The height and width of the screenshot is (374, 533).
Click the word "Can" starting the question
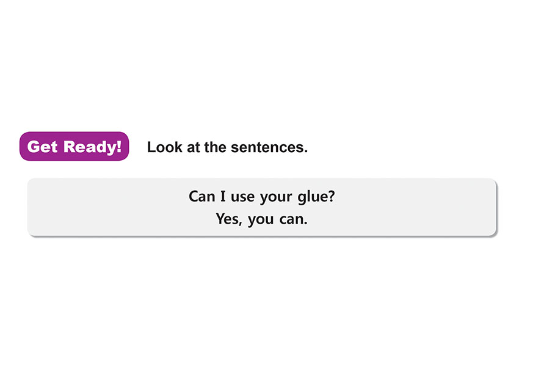tap(201, 197)
